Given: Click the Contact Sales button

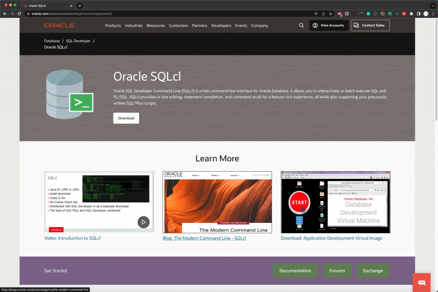Looking at the screenshot, I should coord(370,25).
